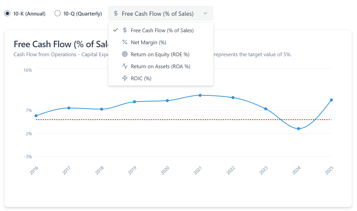The image size is (357, 211).
Task: Click the target icon beside Return on Equity
Action: [125, 54]
